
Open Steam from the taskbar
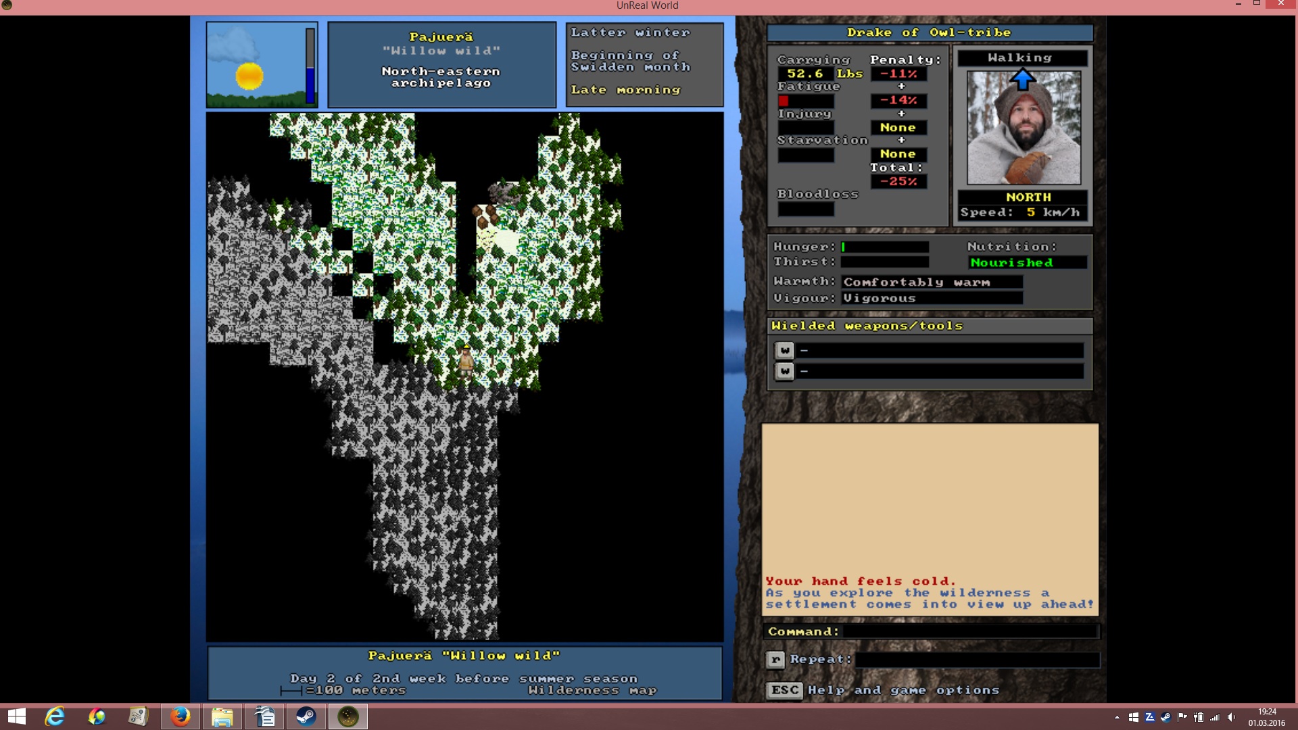[x=306, y=716]
